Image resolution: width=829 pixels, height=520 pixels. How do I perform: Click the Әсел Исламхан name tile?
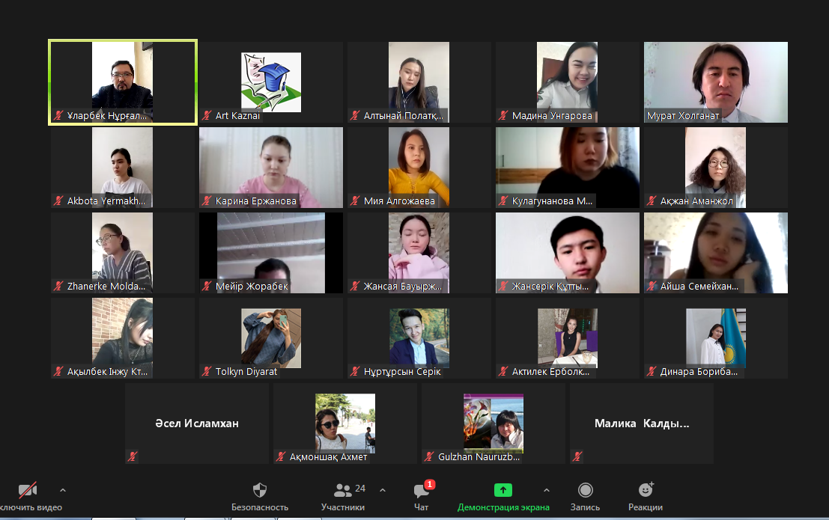point(197,423)
